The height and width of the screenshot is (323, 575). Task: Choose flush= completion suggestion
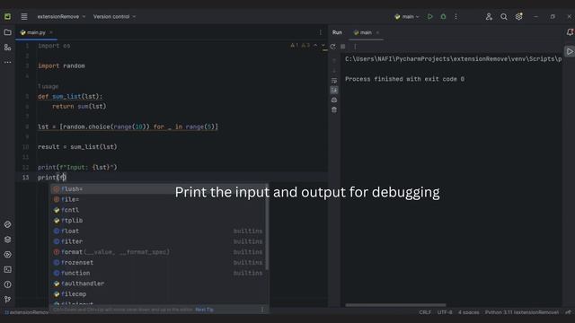158,189
